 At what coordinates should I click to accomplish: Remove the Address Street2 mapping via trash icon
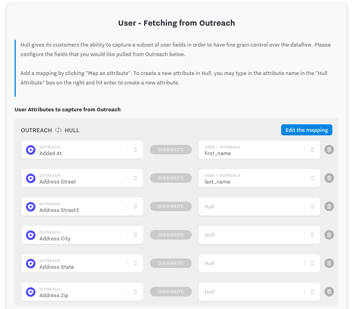pyautogui.click(x=329, y=206)
